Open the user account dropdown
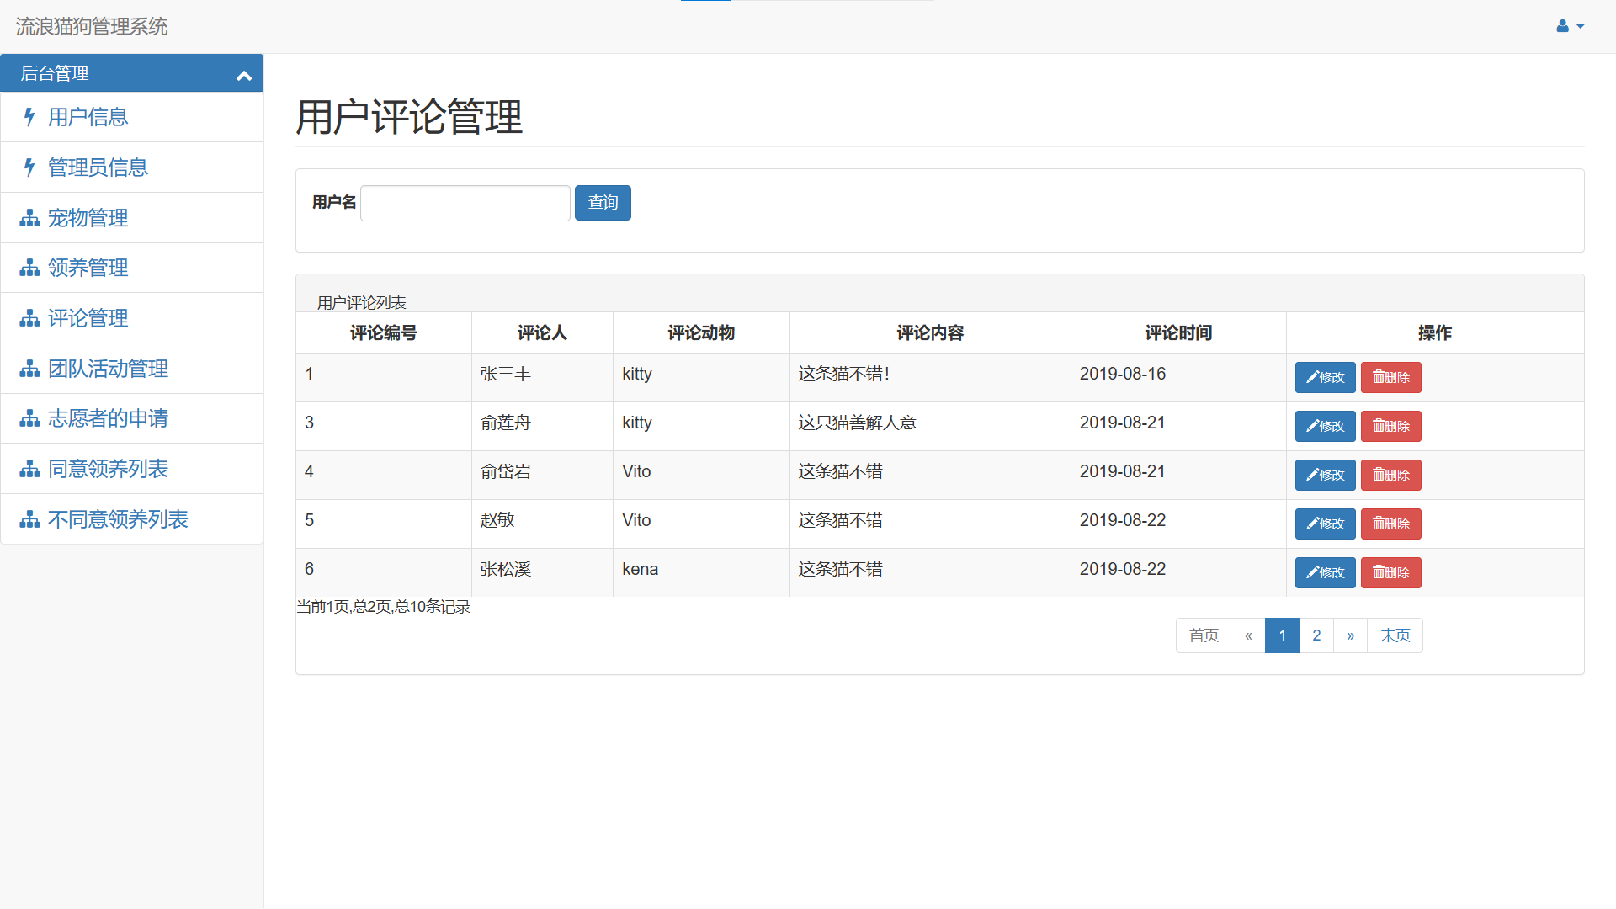The height and width of the screenshot is (909, 1616). point(1570,26)
